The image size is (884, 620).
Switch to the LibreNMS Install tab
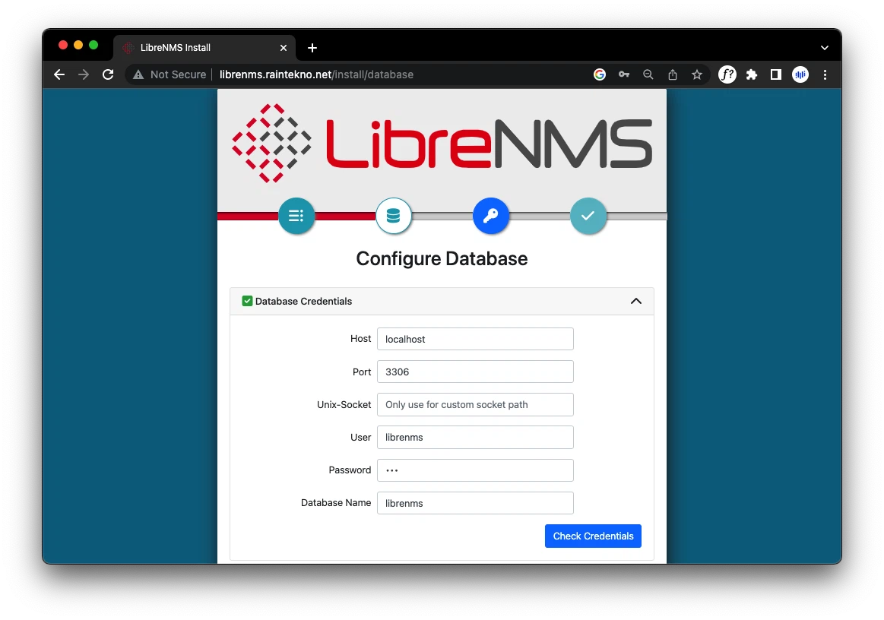click(198, 47)
